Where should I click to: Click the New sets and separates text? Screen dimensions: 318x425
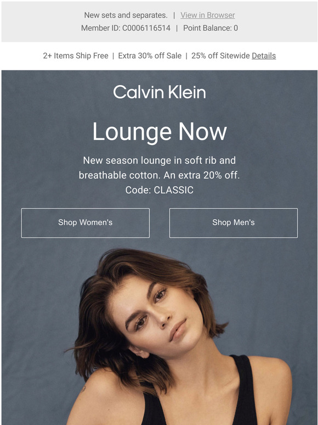[x=126, y=15]
